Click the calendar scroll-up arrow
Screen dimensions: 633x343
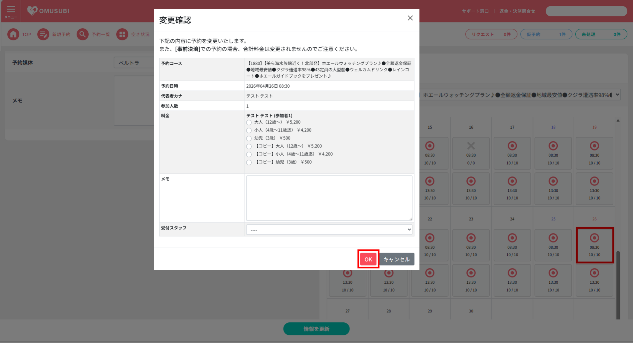[618, 121]
